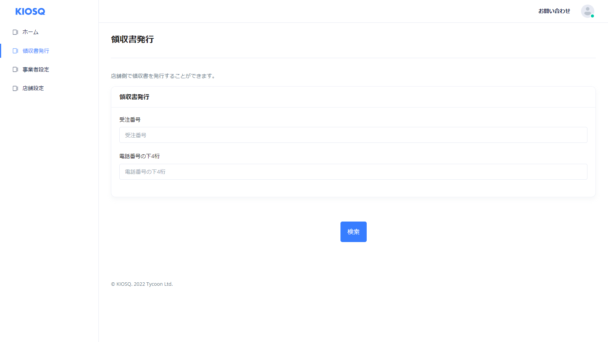Viewport: 608px width, 342px height.
Task: Click the 領収書発行 page heading
Action: [132, 40]
